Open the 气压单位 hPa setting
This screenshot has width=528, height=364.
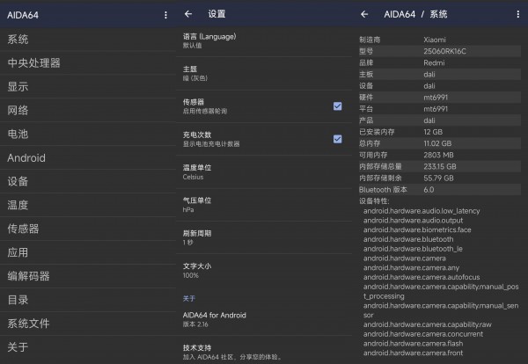pyautogui.click(x=264, y=205)
